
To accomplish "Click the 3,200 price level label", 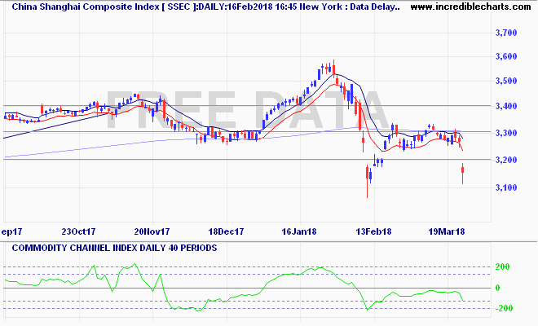I will (x=507, y=160).
